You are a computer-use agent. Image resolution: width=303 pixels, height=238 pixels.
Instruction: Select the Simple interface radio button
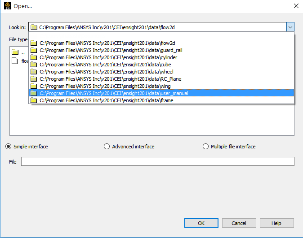[x=8, y=147]
